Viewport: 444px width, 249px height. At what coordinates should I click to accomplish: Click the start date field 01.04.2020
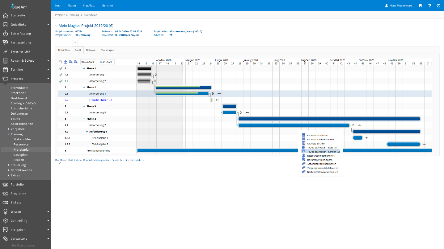point(88,62)
